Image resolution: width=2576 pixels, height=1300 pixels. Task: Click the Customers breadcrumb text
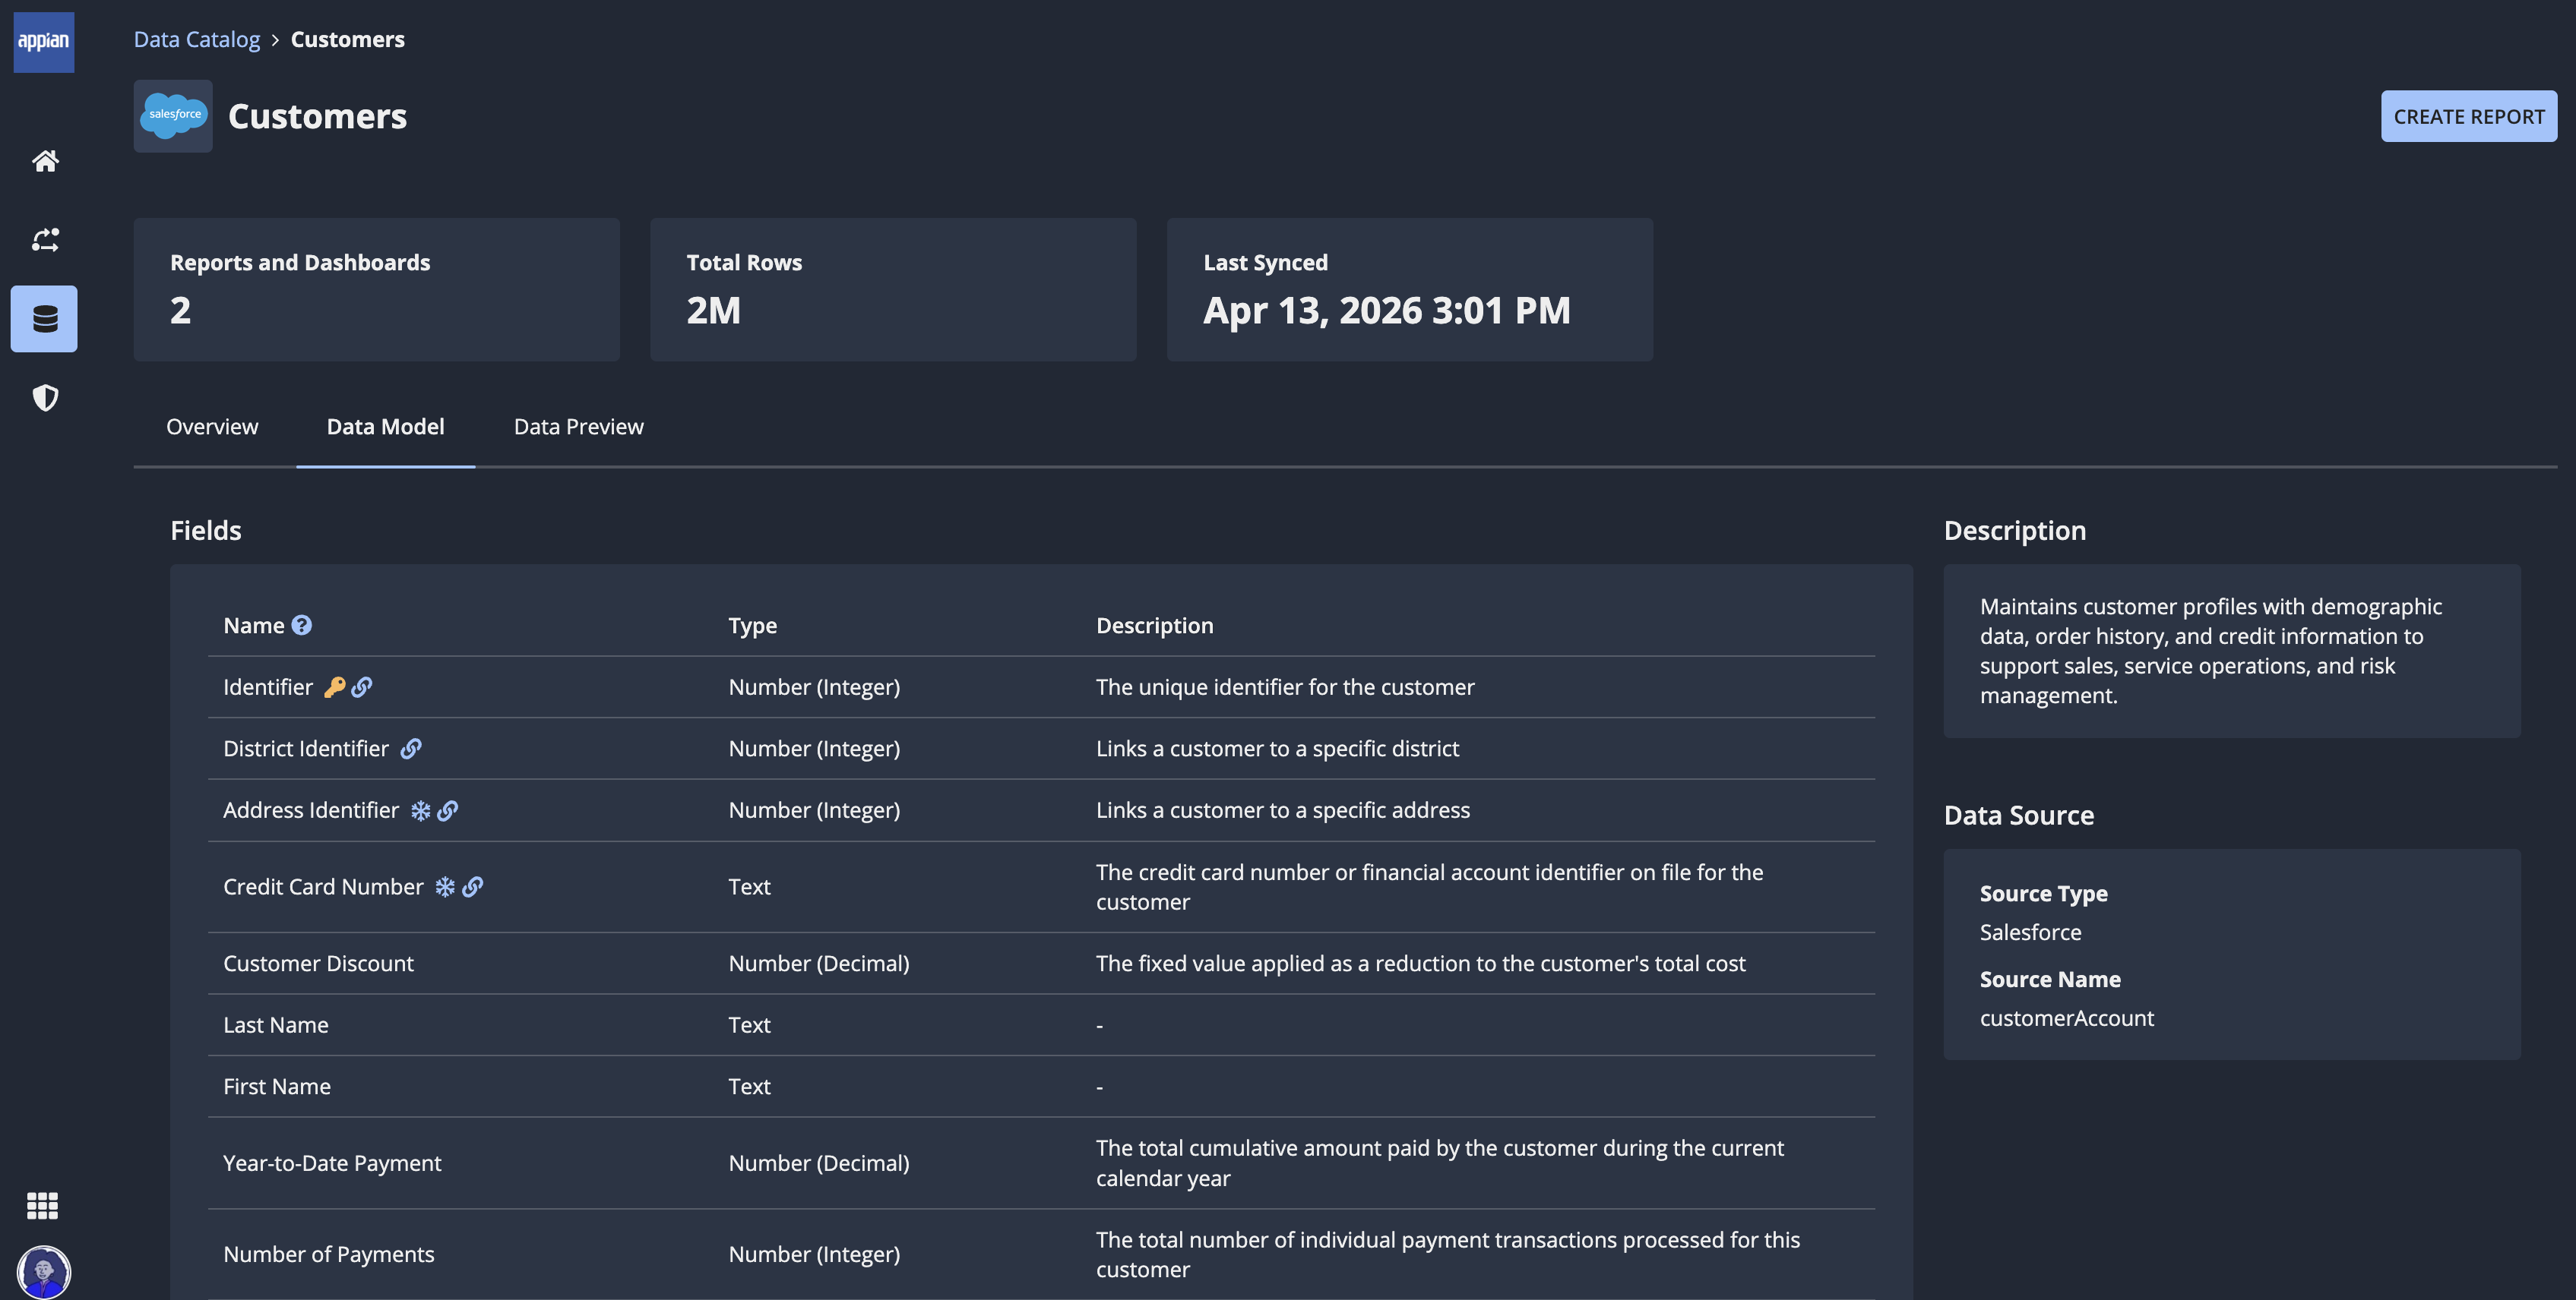(348, 39)
